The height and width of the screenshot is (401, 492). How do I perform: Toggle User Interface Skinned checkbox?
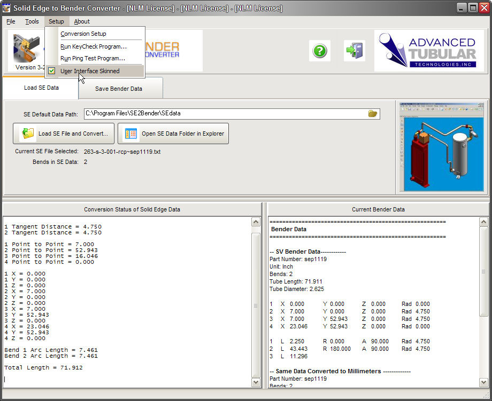51,71
